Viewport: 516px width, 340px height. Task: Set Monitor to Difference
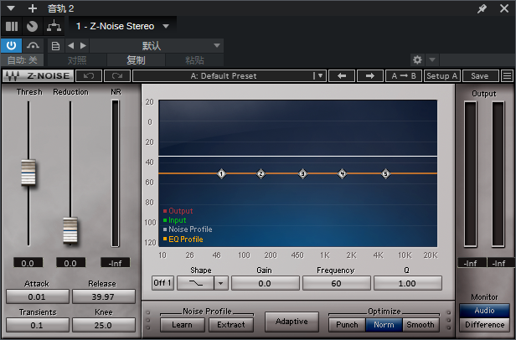tap(484, 325)
